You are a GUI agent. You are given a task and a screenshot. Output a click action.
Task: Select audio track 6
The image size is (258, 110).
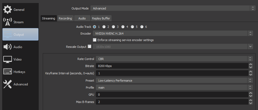point(142,27)
